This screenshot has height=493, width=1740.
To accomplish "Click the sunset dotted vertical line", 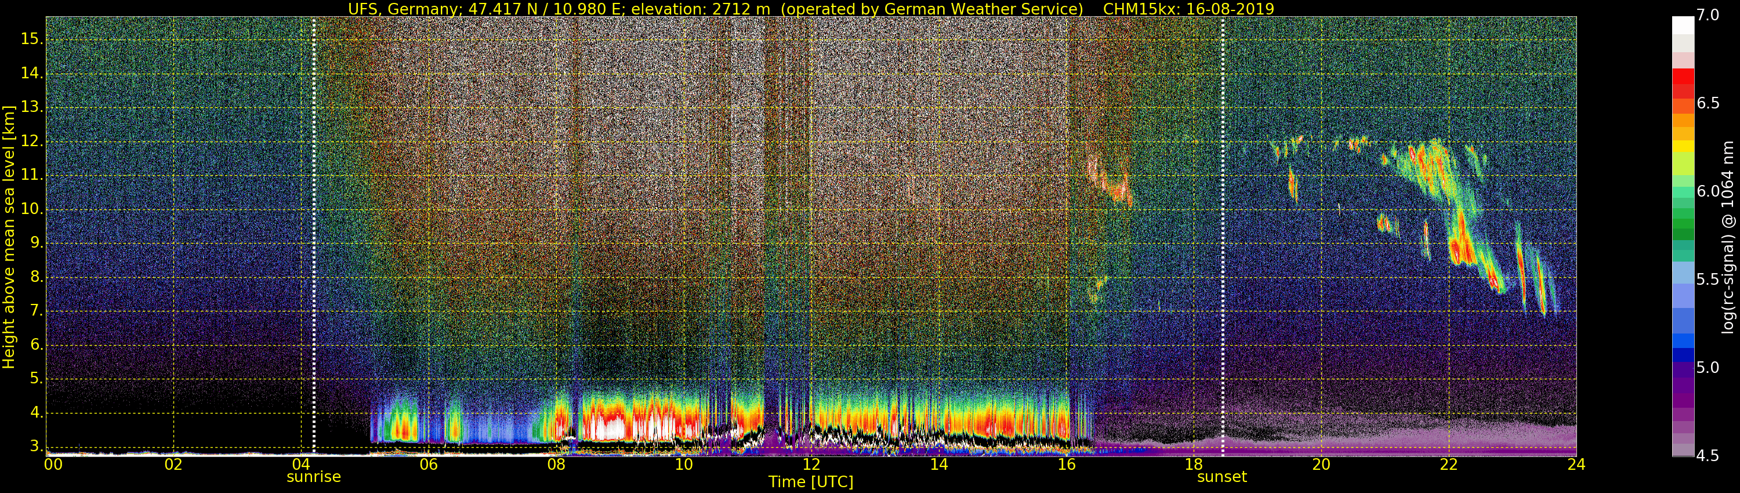I will (x=1223, y=237).
